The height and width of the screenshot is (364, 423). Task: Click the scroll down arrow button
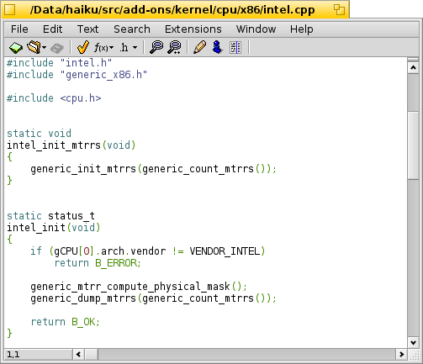point(413,342)
